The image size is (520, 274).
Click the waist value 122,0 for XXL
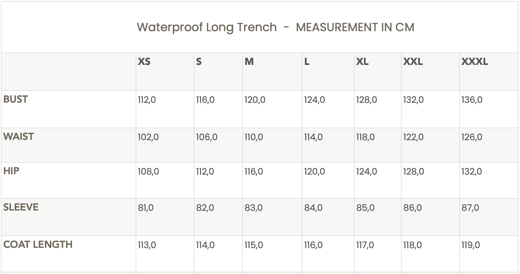[413, 137]
